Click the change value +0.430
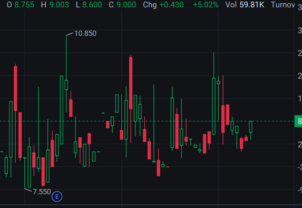302x208 pixels. pyautogui.click(x=172, y=5)
